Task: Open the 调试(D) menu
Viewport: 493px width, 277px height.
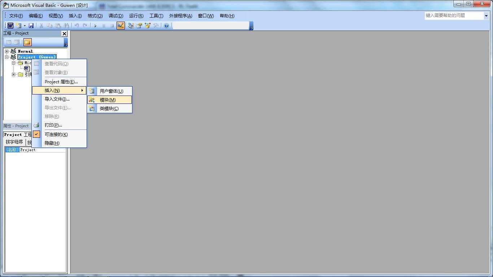Action: [116, 16]
